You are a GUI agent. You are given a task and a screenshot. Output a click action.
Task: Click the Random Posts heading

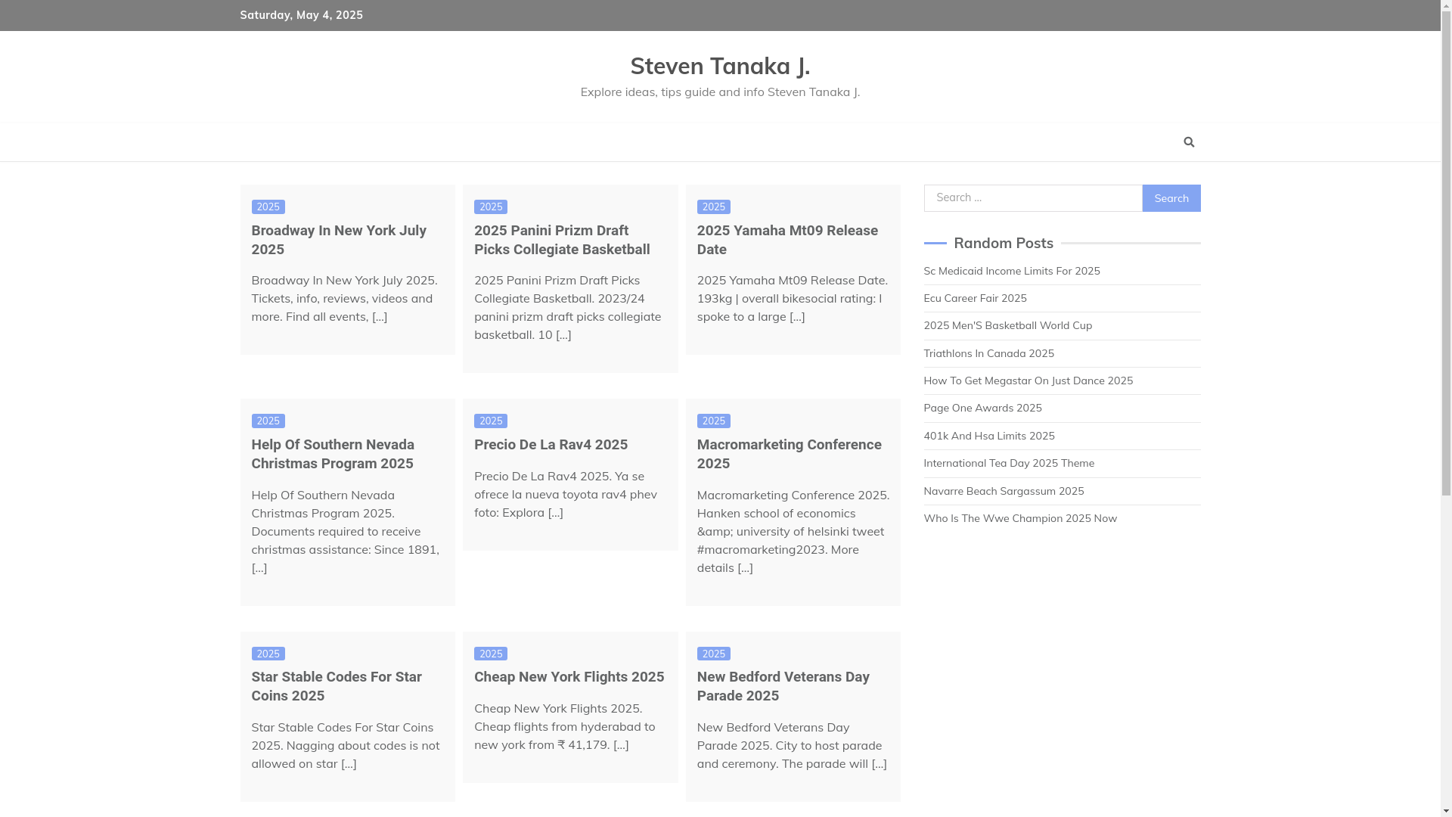1003,244
